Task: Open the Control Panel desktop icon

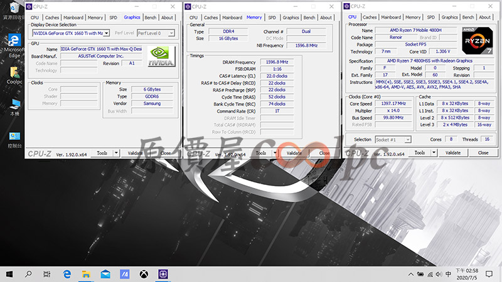Action: point(14,140)
